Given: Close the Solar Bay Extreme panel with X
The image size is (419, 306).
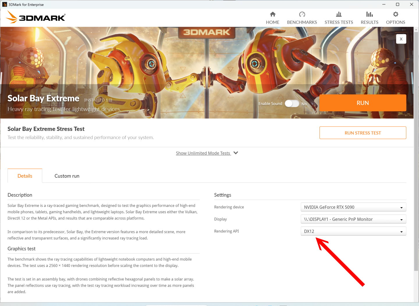Looking at the screenshot, I should 401,39.
